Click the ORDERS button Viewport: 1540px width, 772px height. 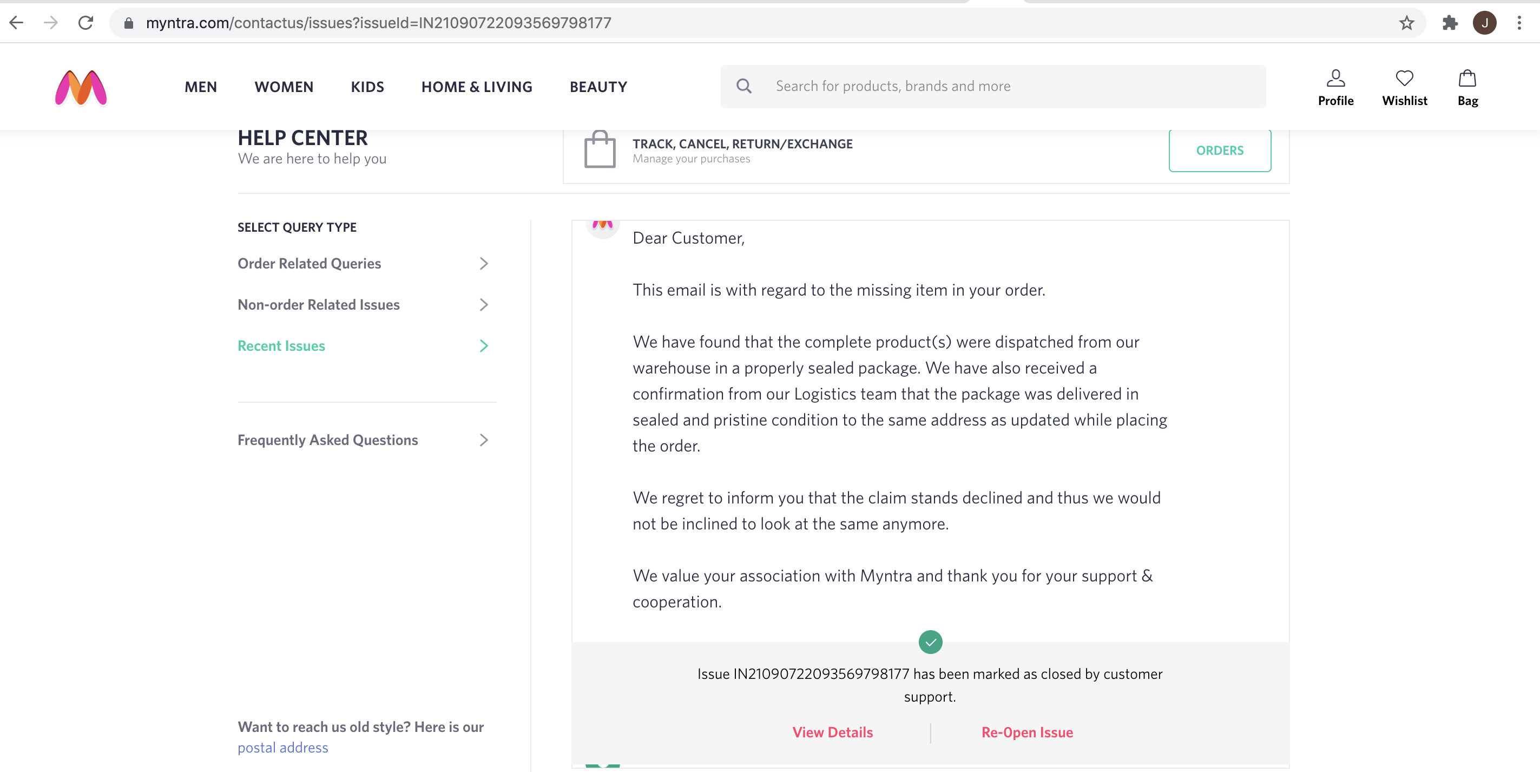[1219, 151]
